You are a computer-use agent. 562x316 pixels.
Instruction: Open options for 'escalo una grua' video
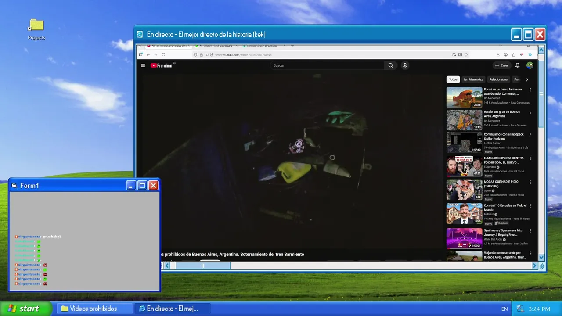pos(530,112)
